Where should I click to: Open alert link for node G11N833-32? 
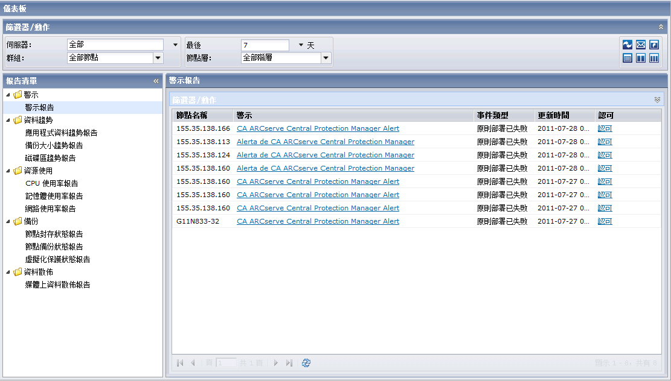pos(318,221)
